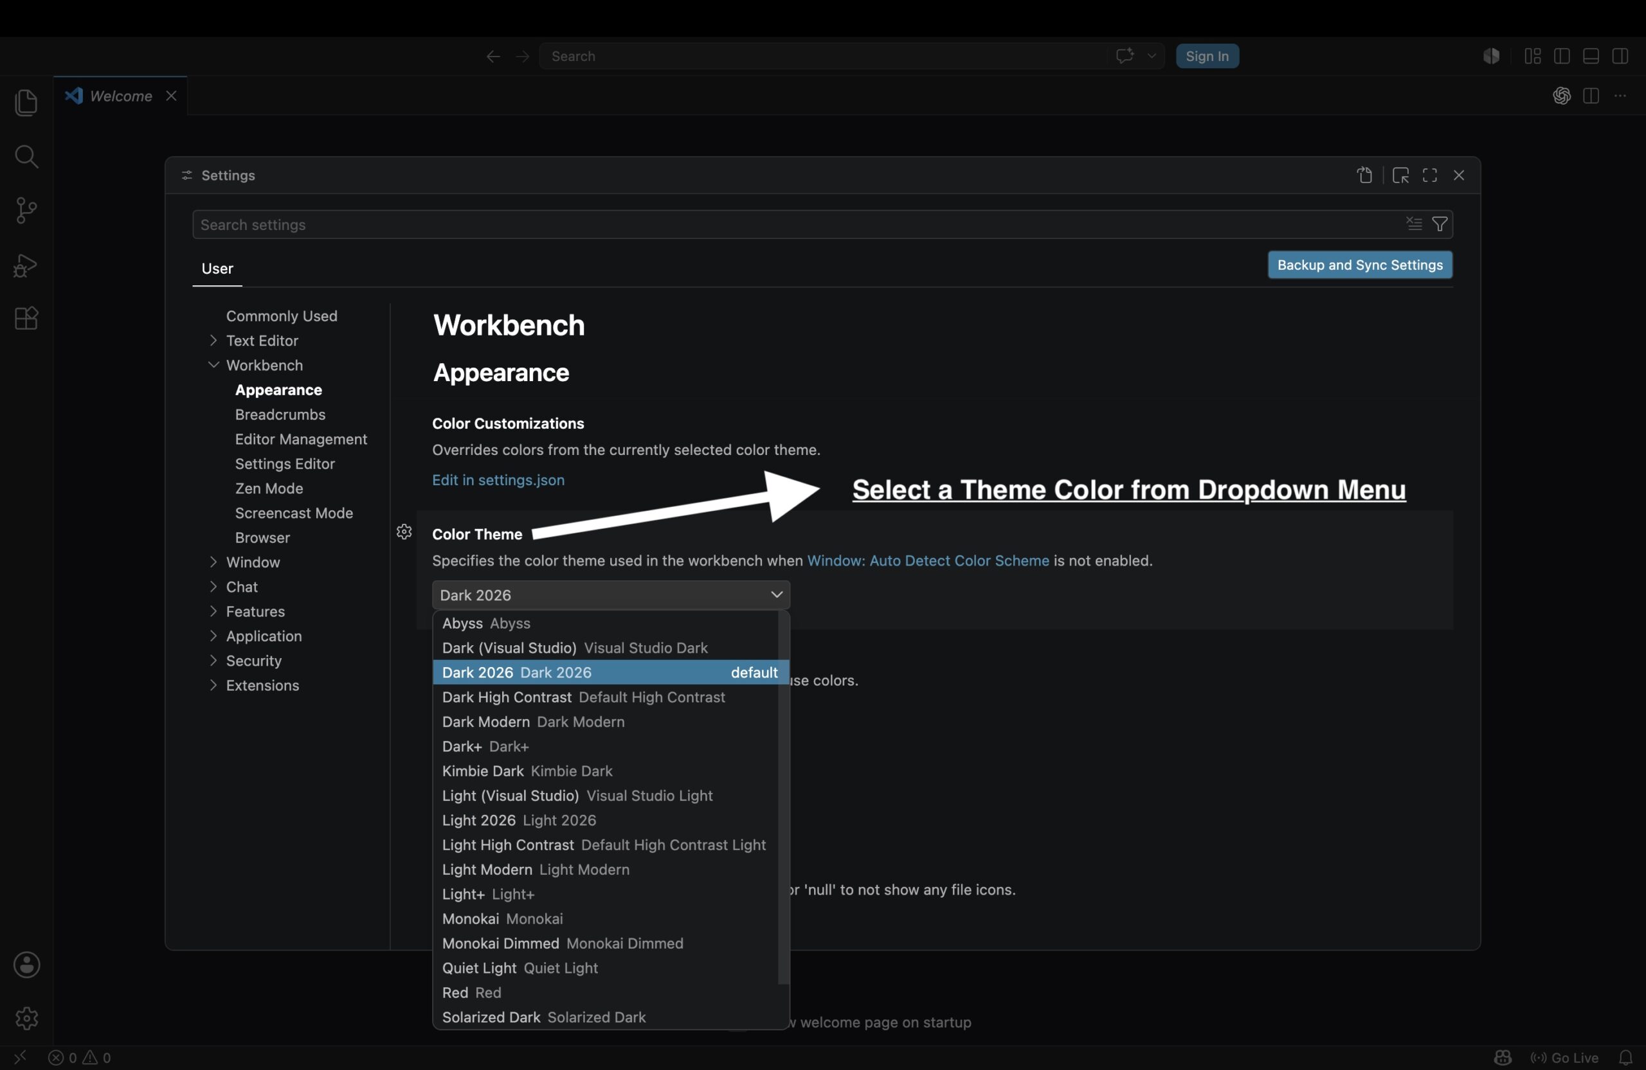The image size is (1646, 1070).
Task: Click the Sign In button
Action: [1207, 56]
